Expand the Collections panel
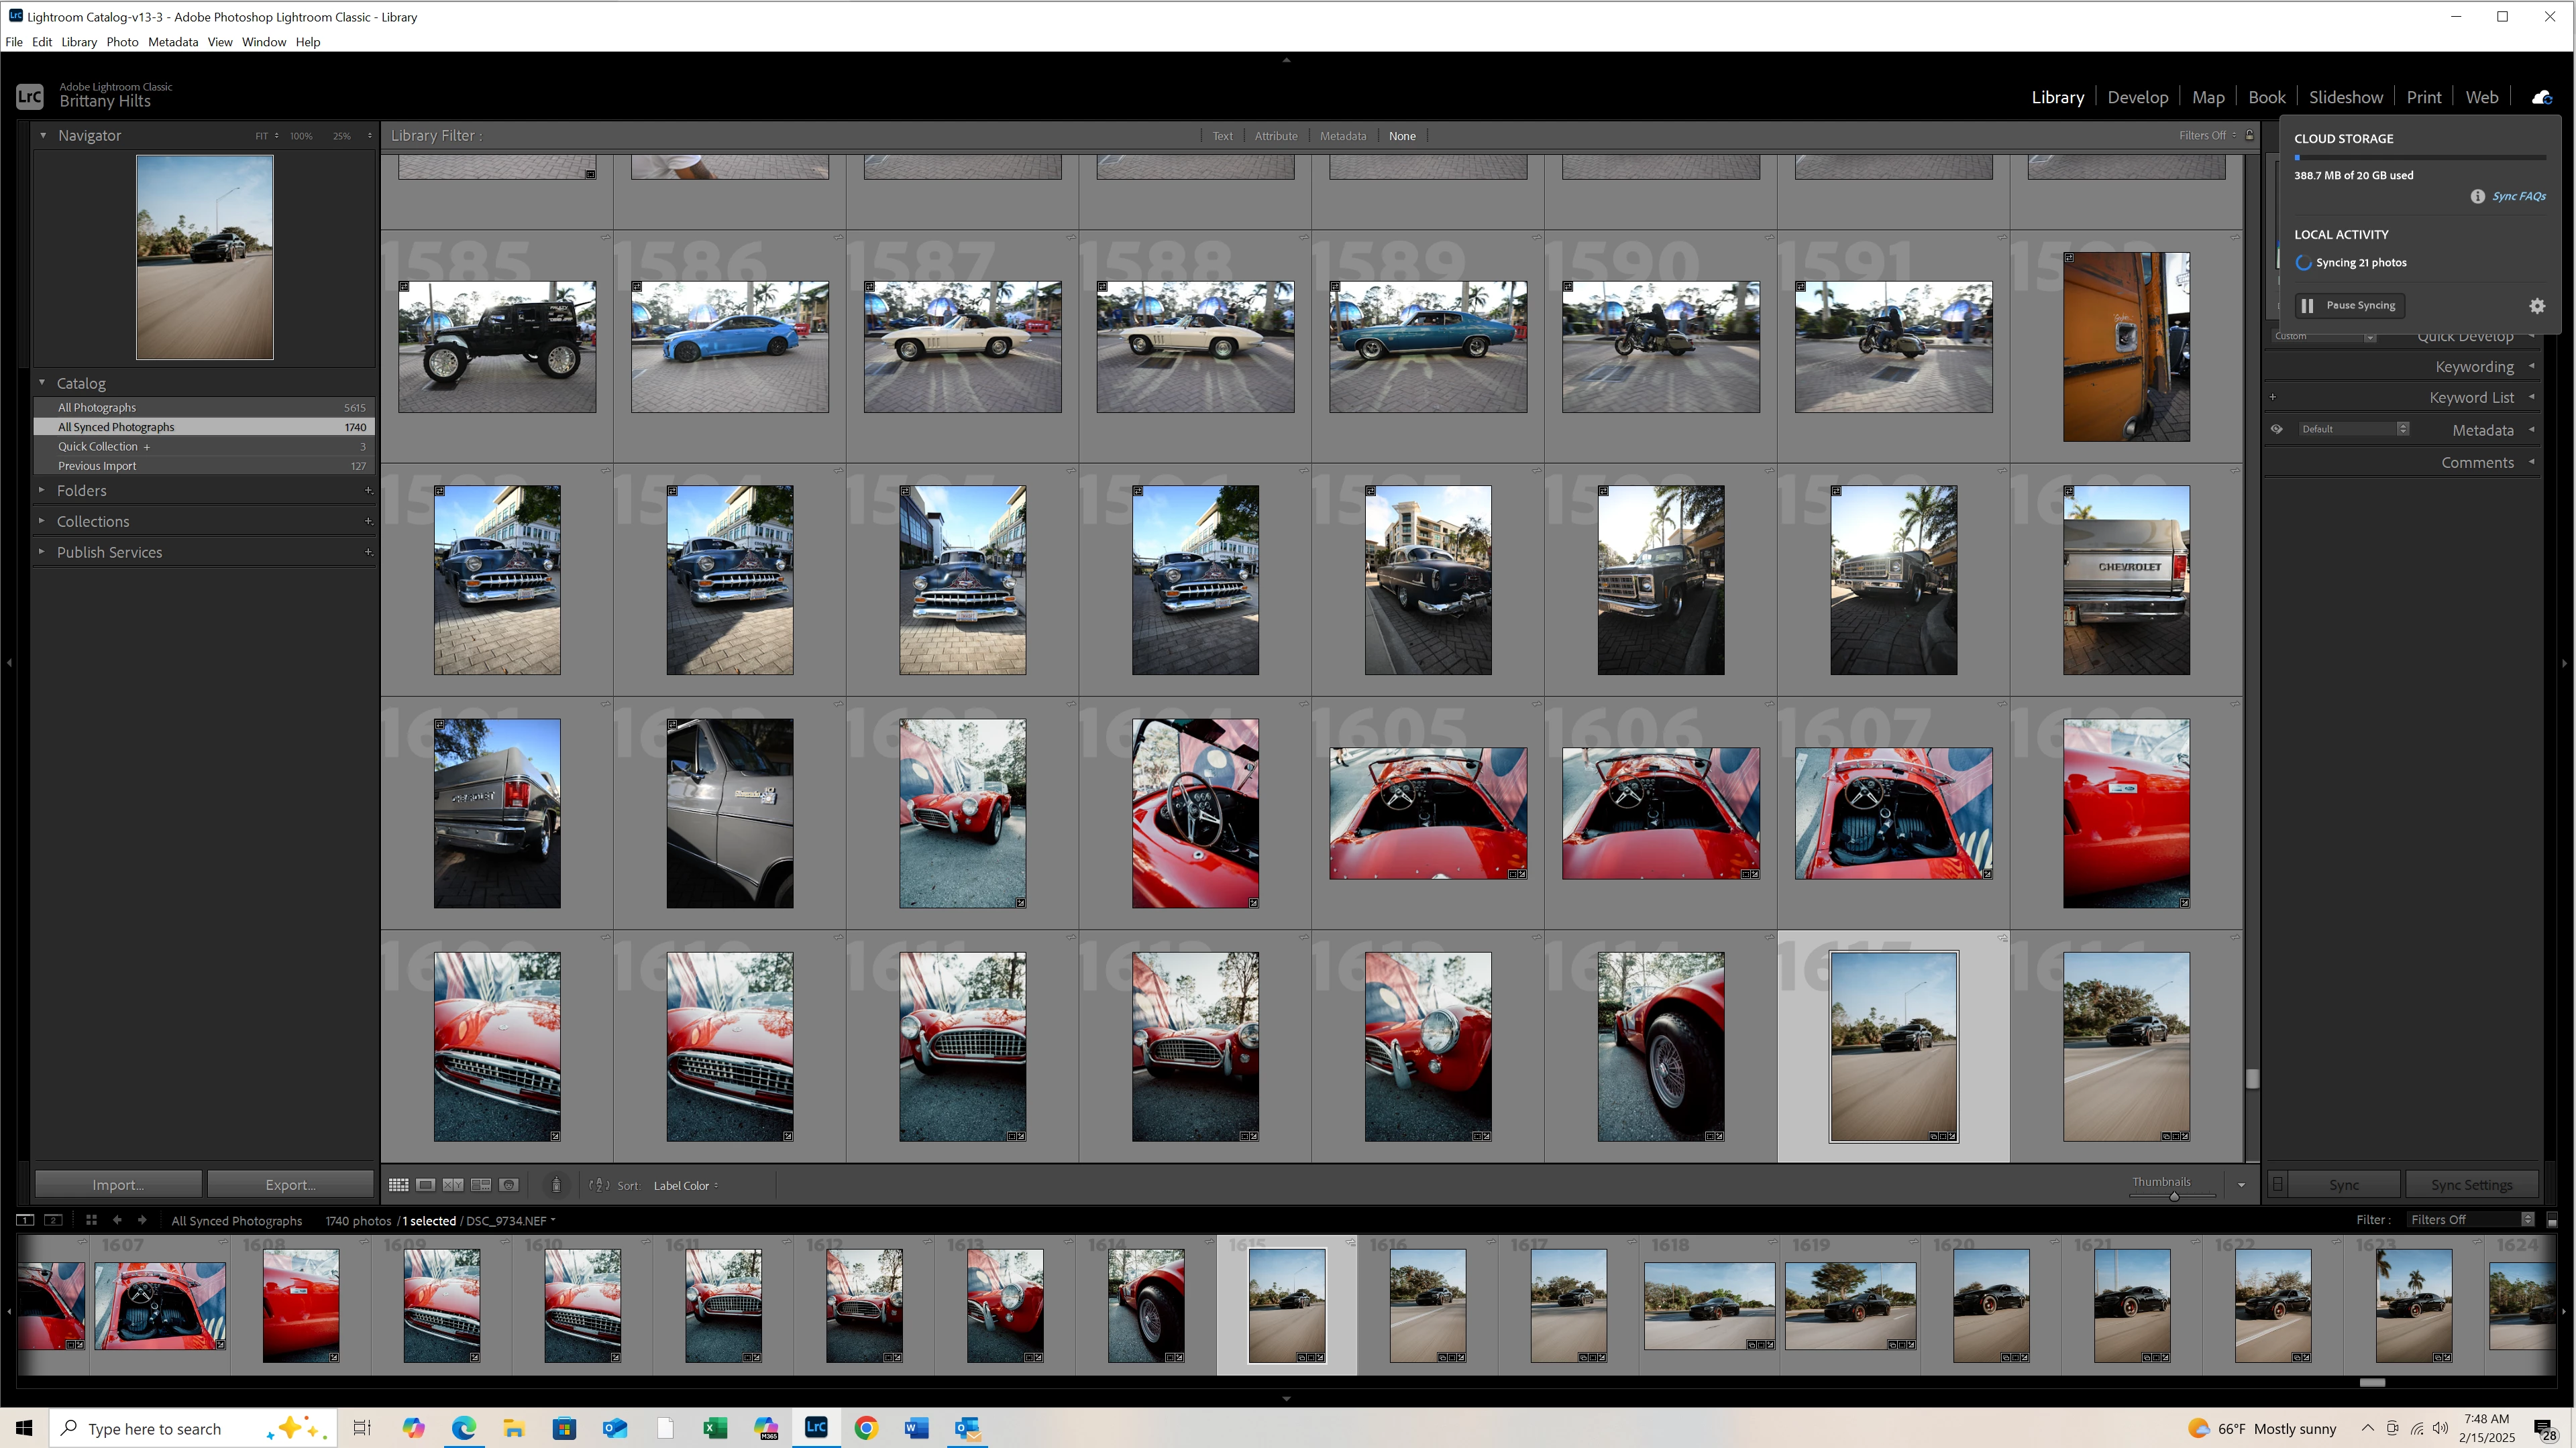The image size is (2576, 1448). (93, 522)
